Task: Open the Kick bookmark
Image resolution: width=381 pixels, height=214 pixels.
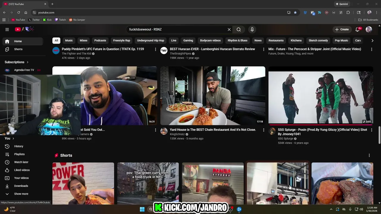Action: coord(47,20)
